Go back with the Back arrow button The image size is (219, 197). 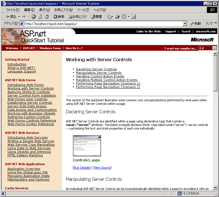(x=11, y=17)
